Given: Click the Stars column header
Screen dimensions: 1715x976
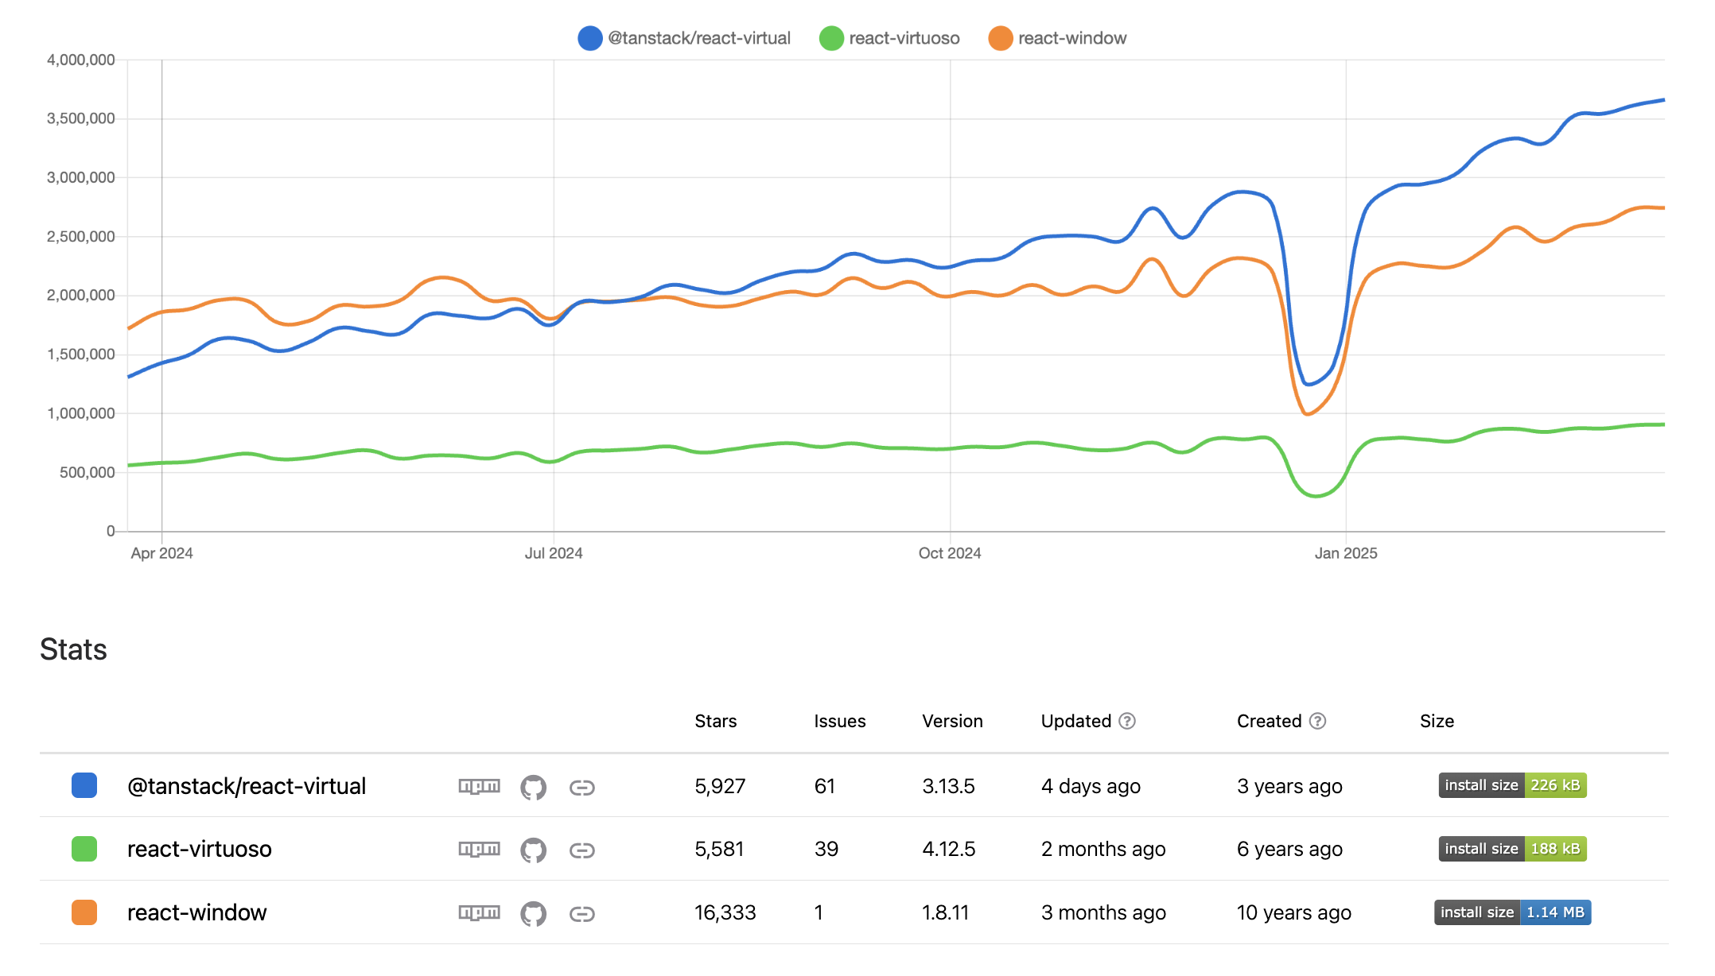Looking at the screenshot, I should click(x=716, y=721).
